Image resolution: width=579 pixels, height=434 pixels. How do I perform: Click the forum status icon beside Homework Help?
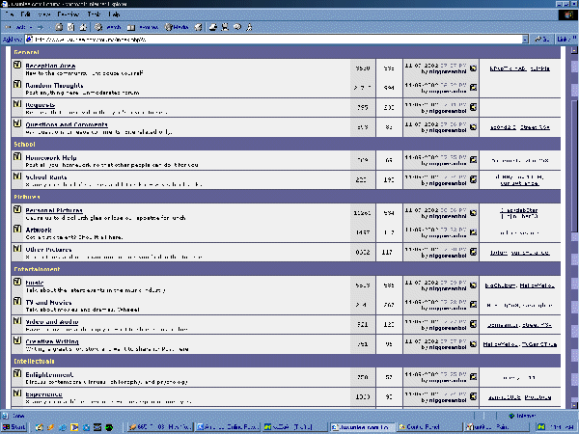17,156
